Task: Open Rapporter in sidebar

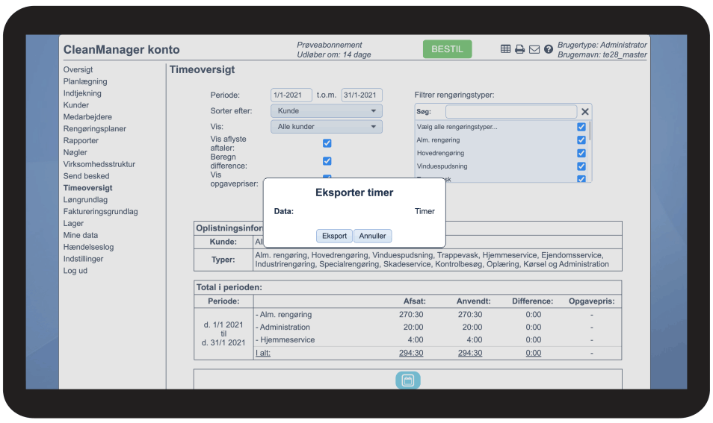Action: coord(81,140)
